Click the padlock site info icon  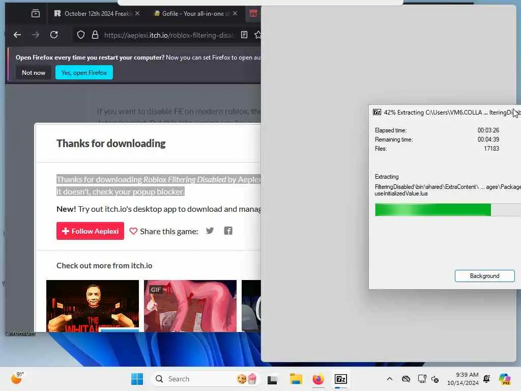pyautogui.click(x=95, y=35)
